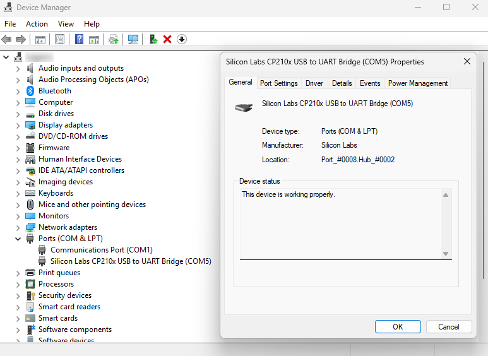Click the Print queues printer icon
The height and width of the screenshot is (356, 488).
pyautogui.click(x=30, y=273)
